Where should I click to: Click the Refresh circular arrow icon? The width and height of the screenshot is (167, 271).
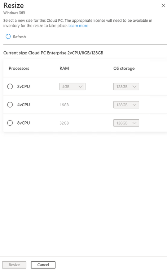point(8,36)
